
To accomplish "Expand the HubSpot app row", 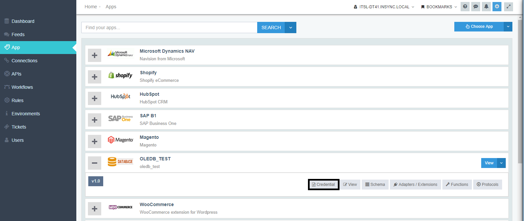I will (x=95, y=98).
